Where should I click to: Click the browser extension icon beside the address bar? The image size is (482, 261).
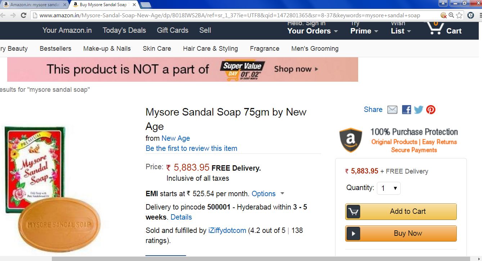[470, 15]
